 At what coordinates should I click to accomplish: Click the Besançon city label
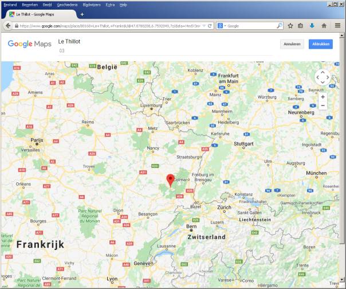148,214
